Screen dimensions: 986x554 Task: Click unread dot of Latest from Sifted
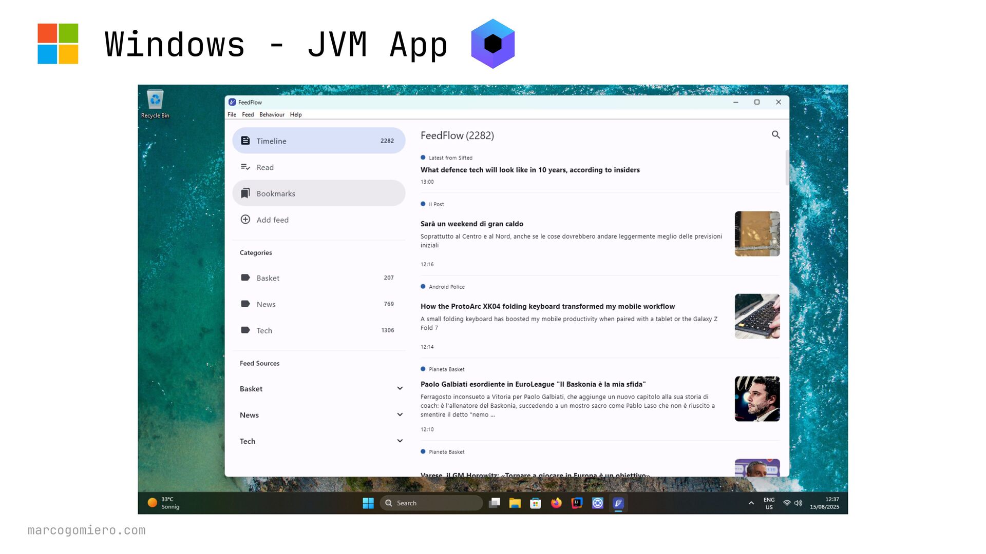point(423,157)
